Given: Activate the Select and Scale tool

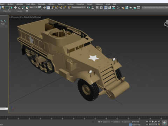Looking at the screenshot, I should pyautogui.click(x=23, y=8).
